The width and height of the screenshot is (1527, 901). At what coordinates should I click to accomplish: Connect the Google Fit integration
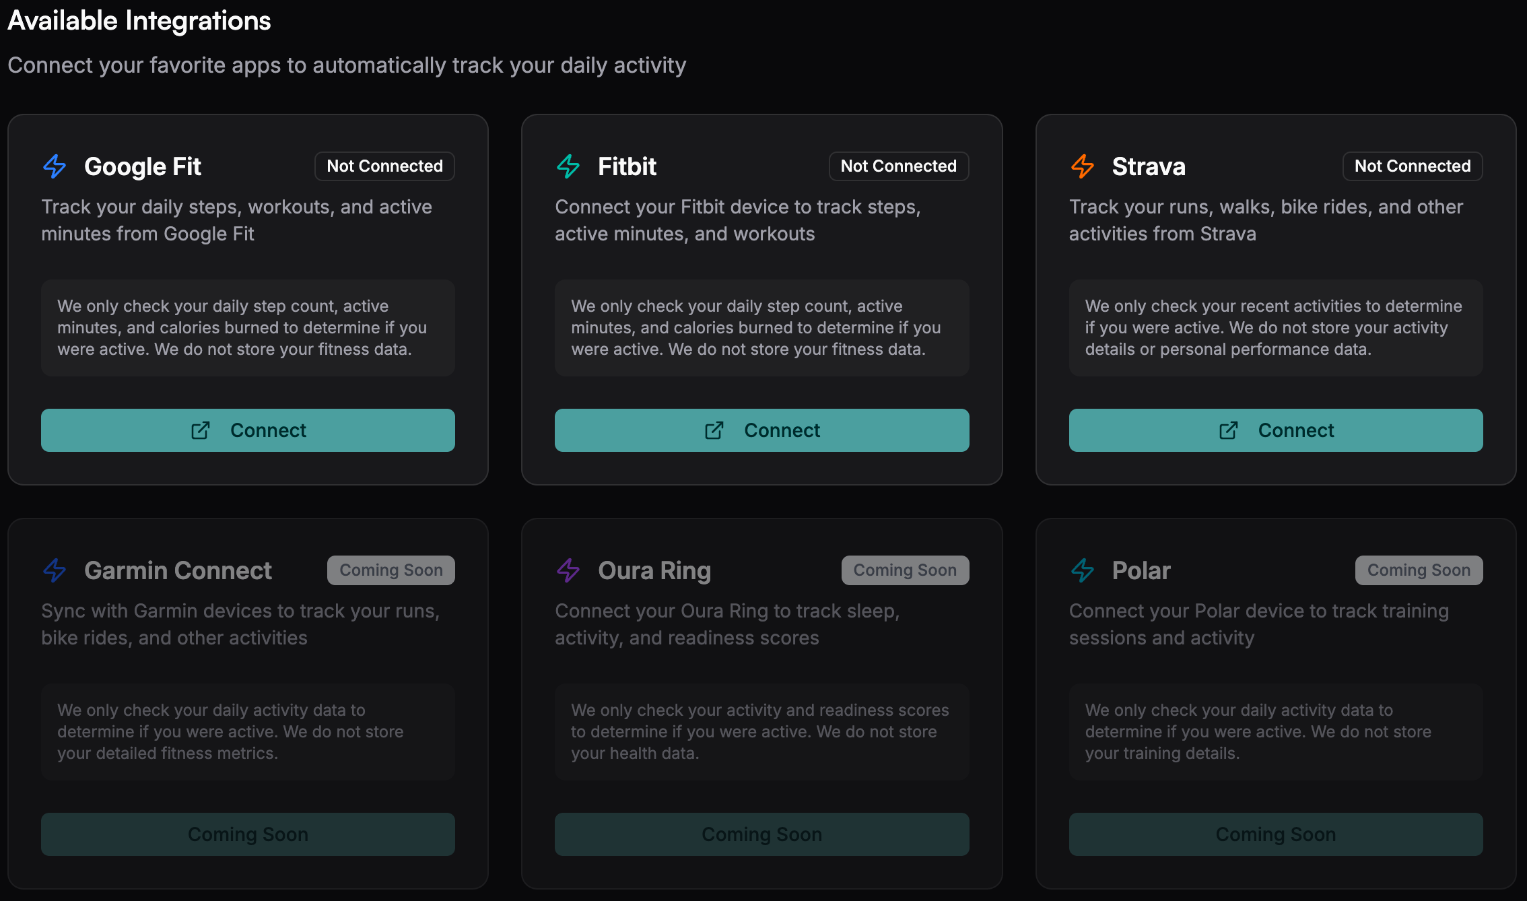click(248, 430)
